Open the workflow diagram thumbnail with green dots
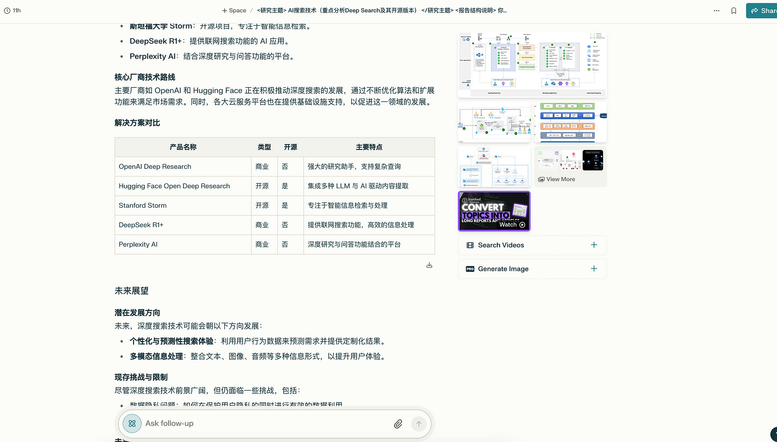The height and width of the screenshot is (442, 777). click(494, 122)
